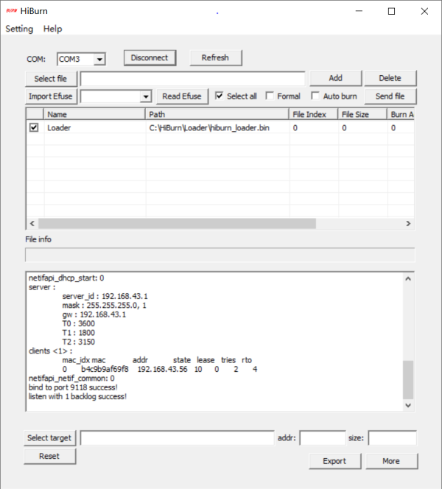Click the File Index column header

(314, 114)
